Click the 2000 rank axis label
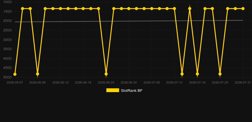Image resolution: width=252 pixels, height=122 pixels. [7, 21]
